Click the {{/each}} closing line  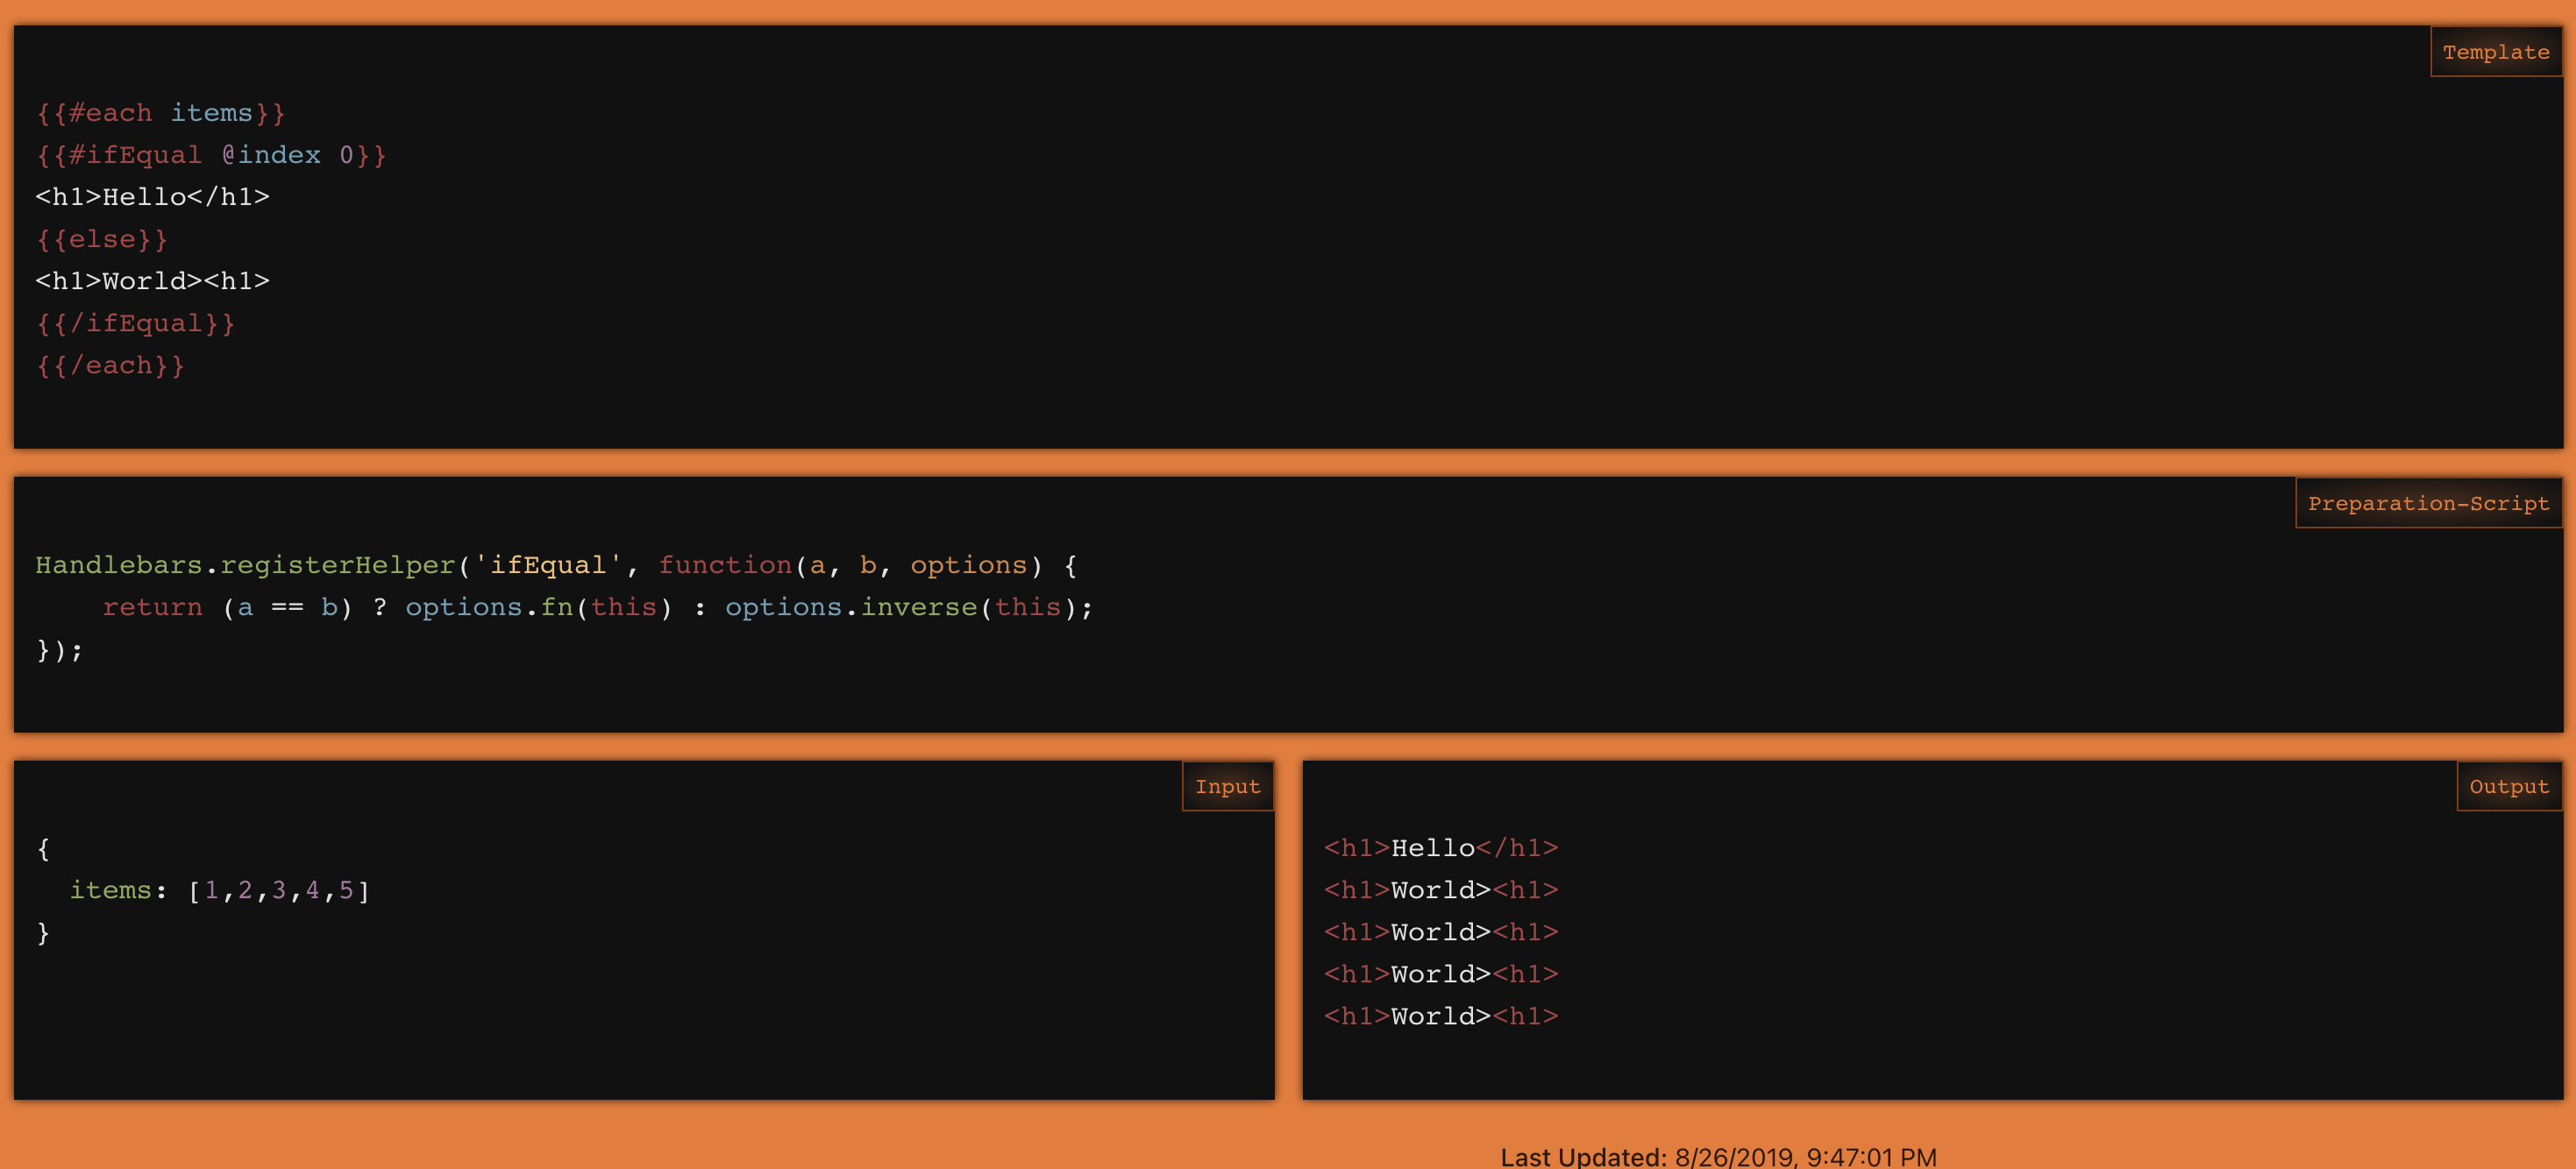[110, 365]
